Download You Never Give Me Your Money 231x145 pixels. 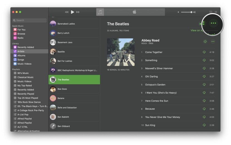tap(204, 117)
